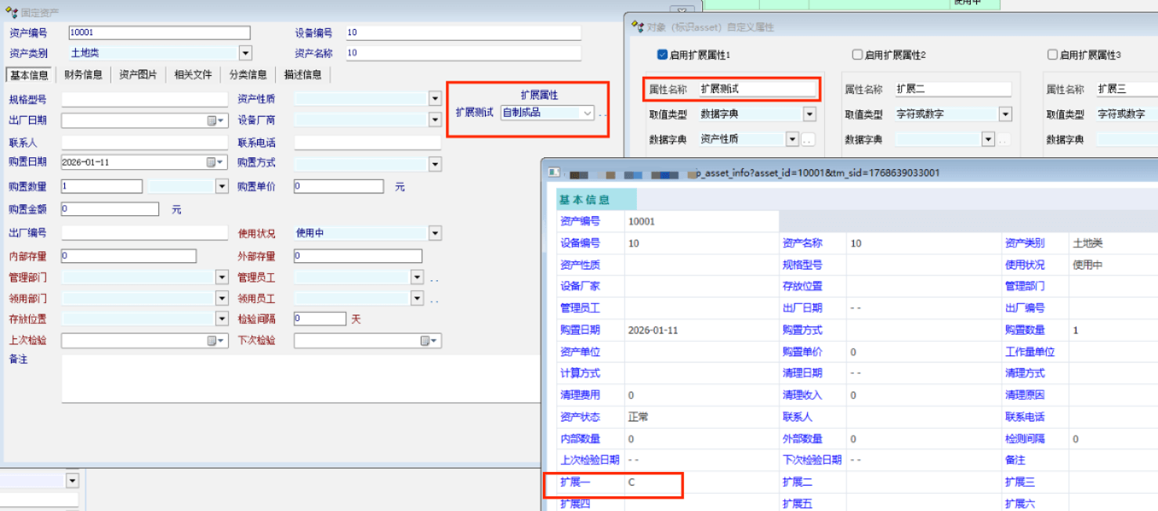Open the 资产图片 tab

point(138,75)
